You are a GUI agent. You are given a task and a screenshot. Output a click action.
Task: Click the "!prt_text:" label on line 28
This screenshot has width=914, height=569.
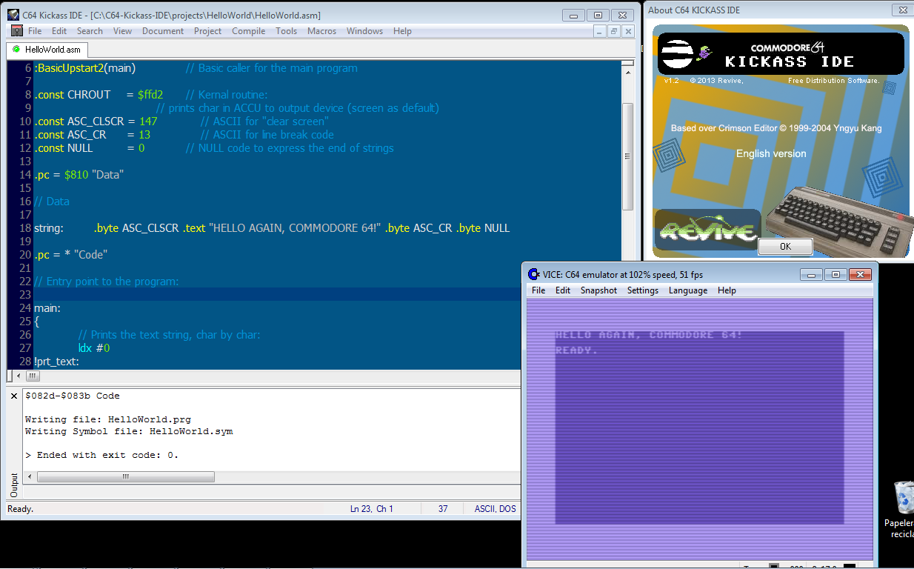click(56, 362)
